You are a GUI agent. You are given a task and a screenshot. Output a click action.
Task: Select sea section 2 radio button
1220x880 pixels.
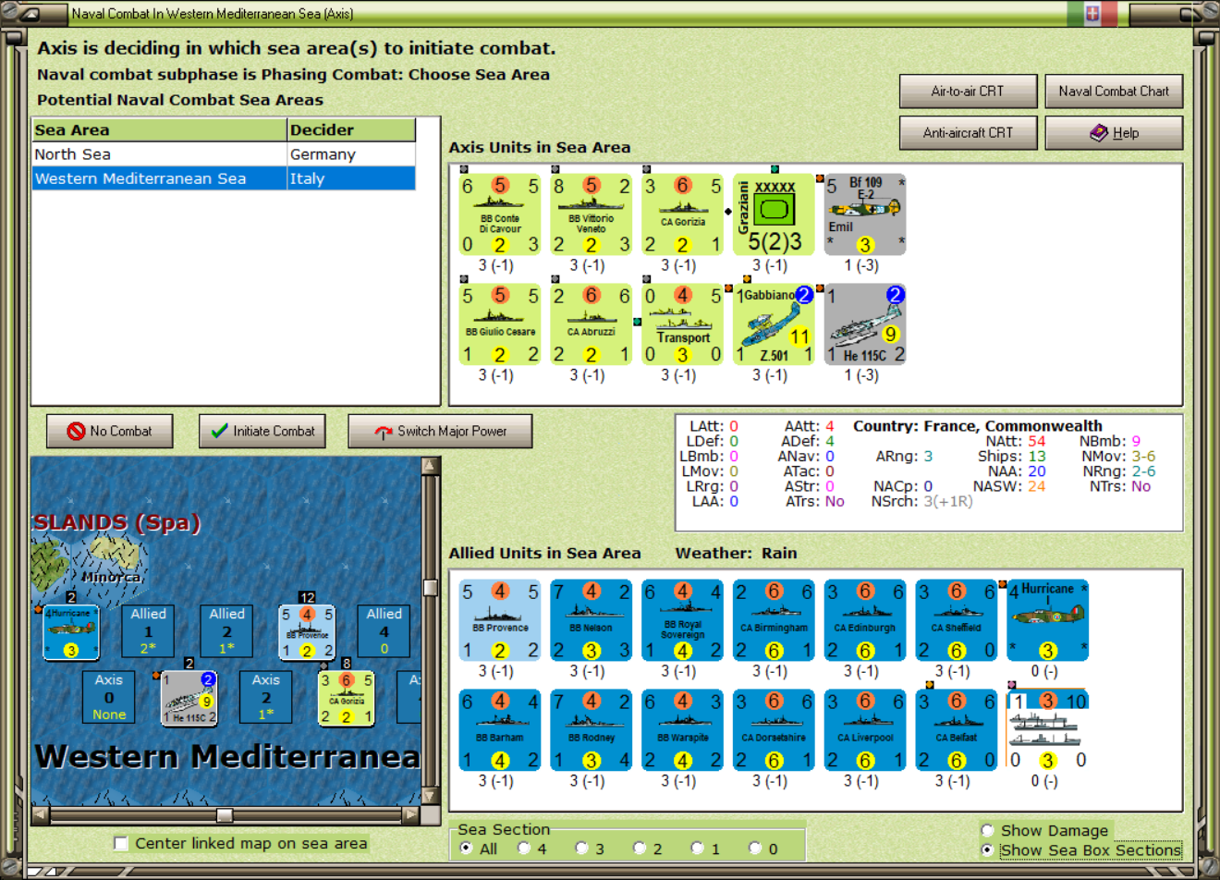(640, 848)
